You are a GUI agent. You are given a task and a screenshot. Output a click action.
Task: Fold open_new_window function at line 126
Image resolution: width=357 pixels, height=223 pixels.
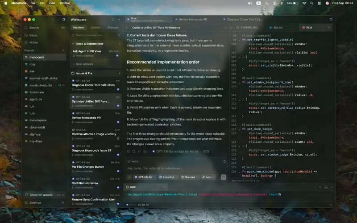[239, 172]
